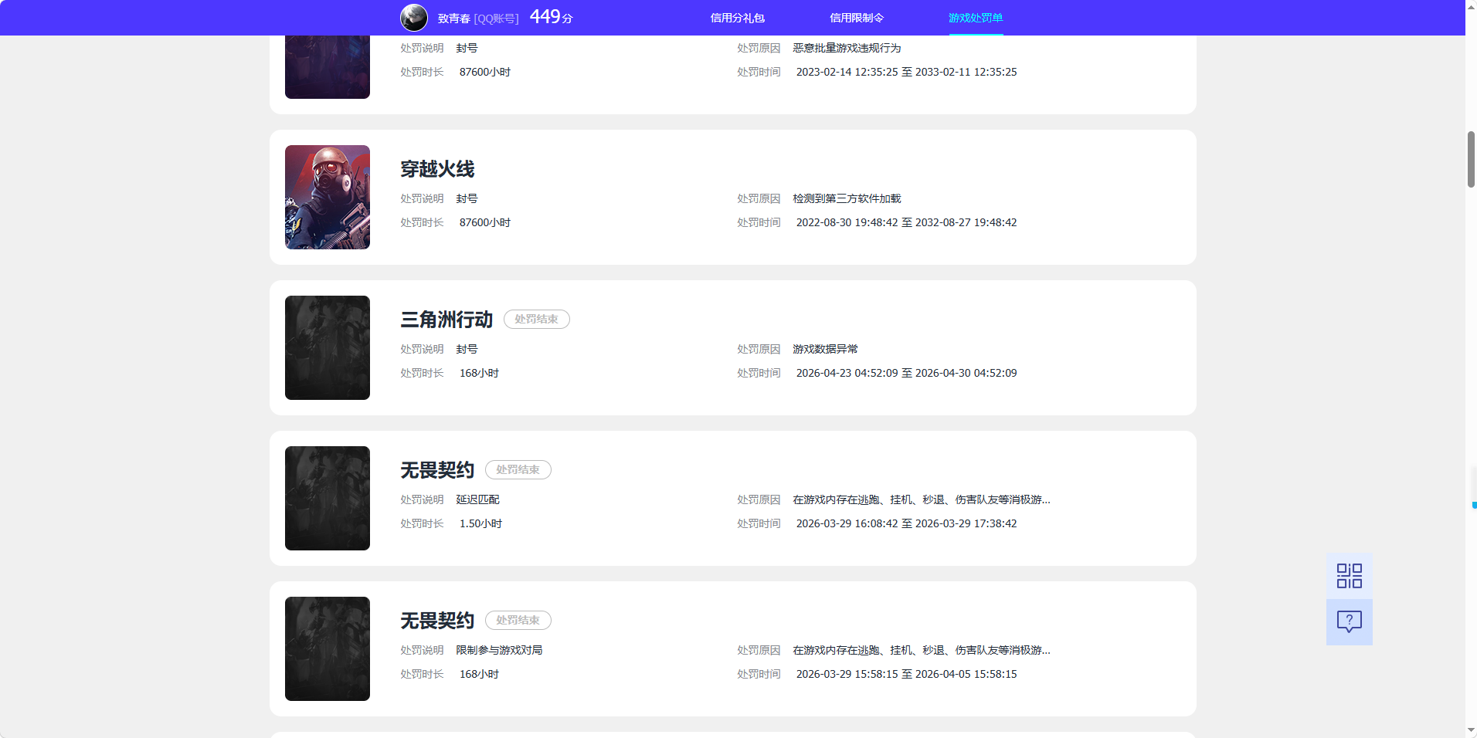1477x738 pixels.
Task: Click the 延迟匹配 penalty description
Action: click(477, 499)
